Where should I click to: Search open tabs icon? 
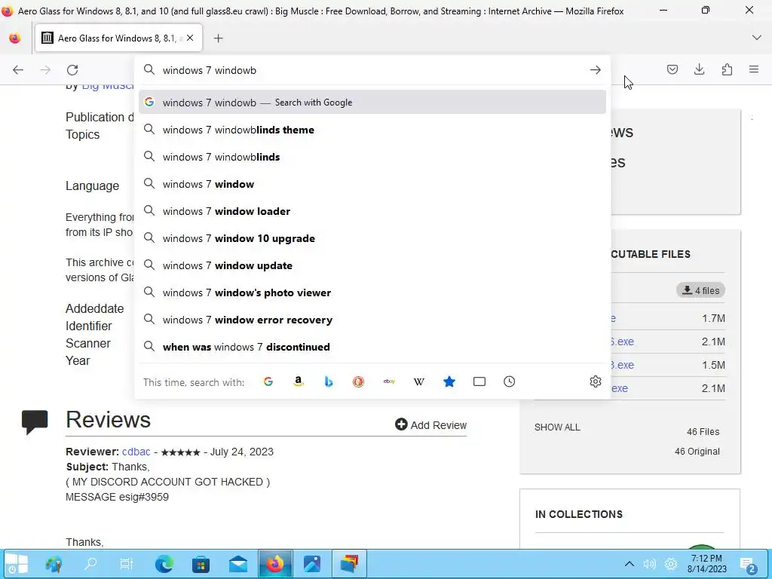click(x=479, y=381)
